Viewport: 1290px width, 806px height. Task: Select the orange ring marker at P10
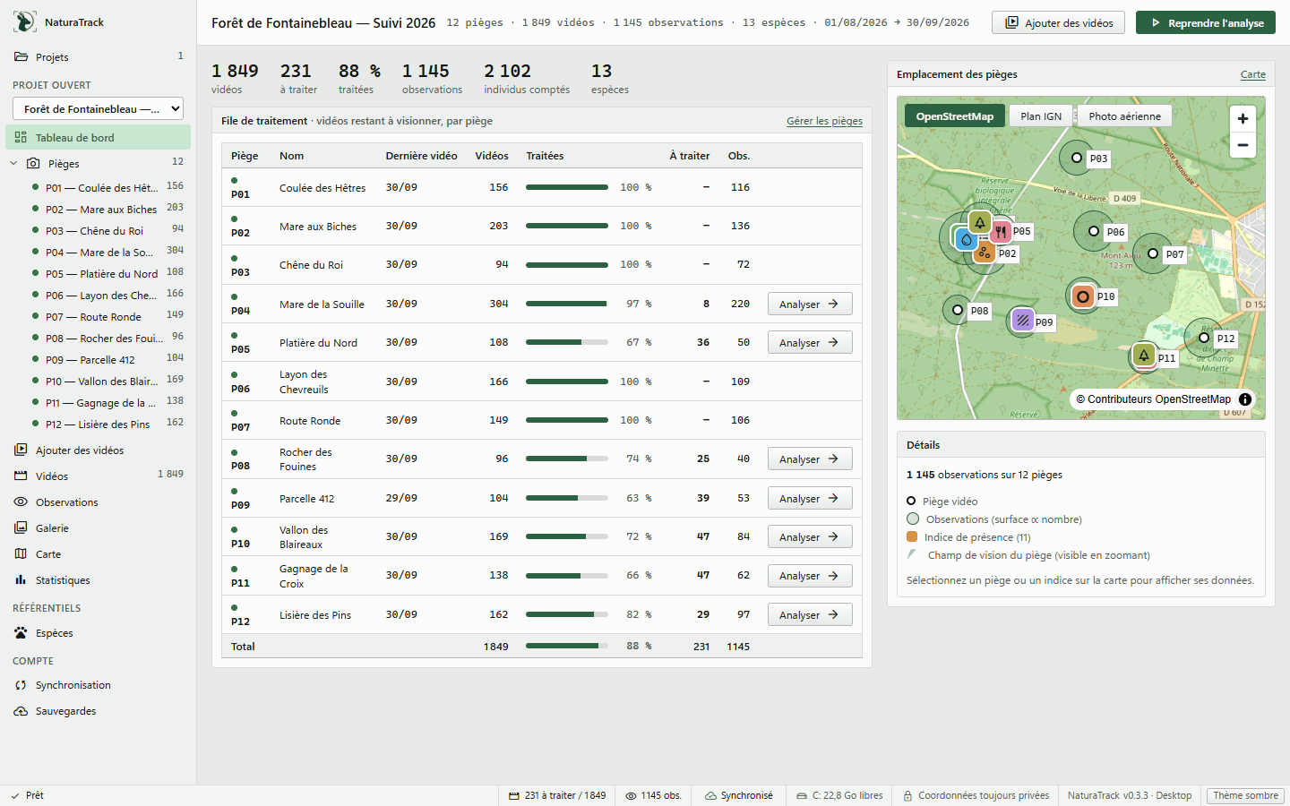(1083, 296)
